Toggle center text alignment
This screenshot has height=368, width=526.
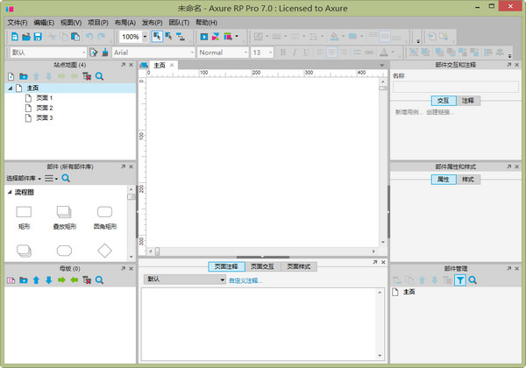coord(331,53)
